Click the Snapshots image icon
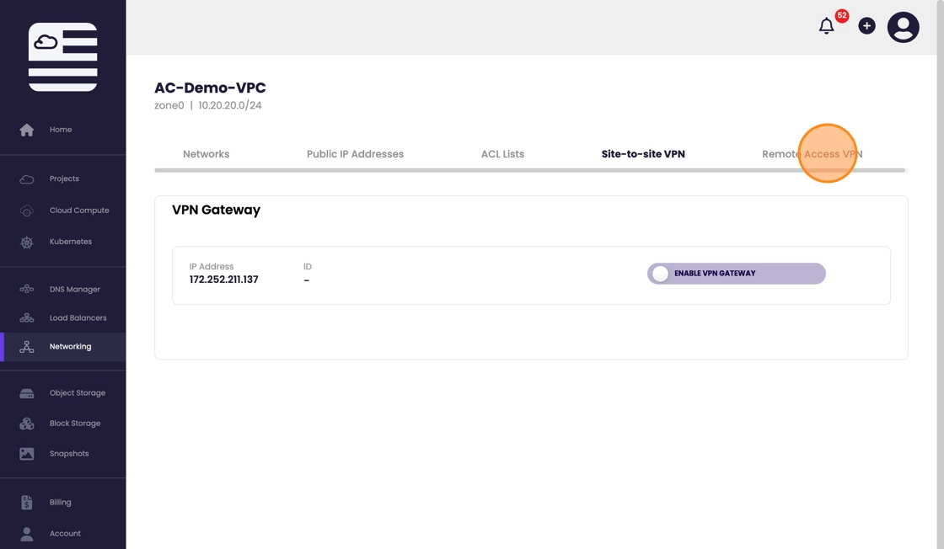 (x=27, y=454)
